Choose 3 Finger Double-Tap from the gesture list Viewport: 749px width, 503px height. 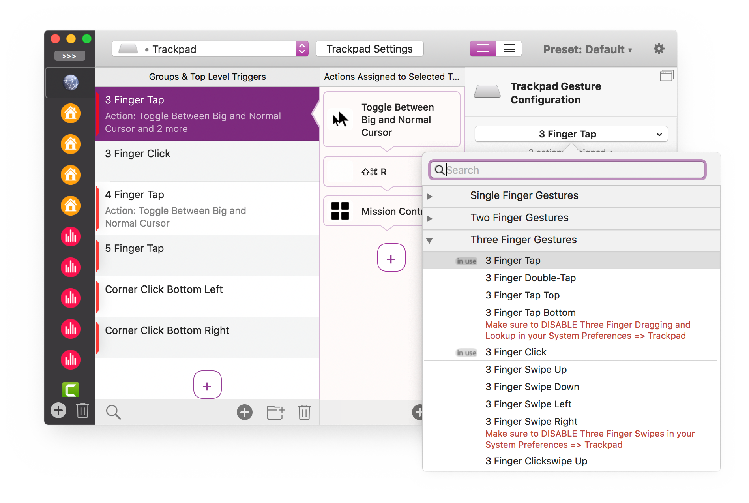point(530,278)
